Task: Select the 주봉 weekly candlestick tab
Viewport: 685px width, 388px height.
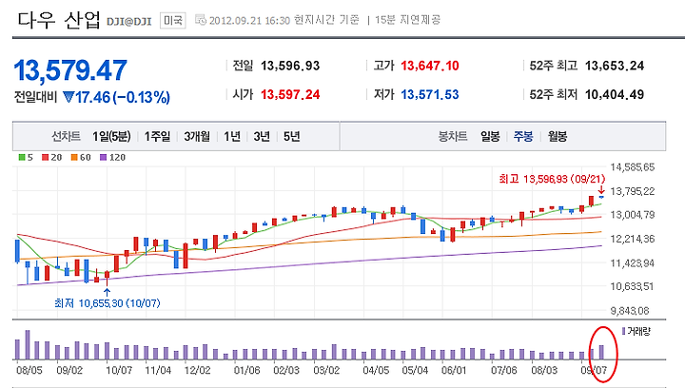Action: [x=523, y=137]
